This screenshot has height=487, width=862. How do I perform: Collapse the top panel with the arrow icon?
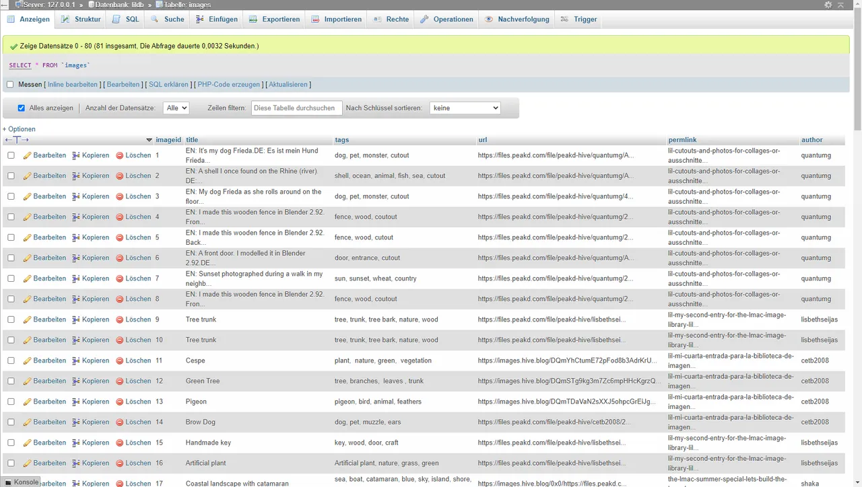point(840,5)
